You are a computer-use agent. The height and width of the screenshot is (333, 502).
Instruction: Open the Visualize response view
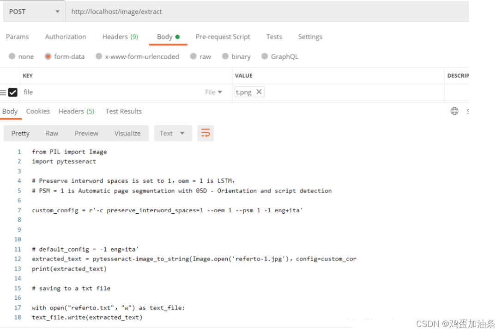click(127, 133)
